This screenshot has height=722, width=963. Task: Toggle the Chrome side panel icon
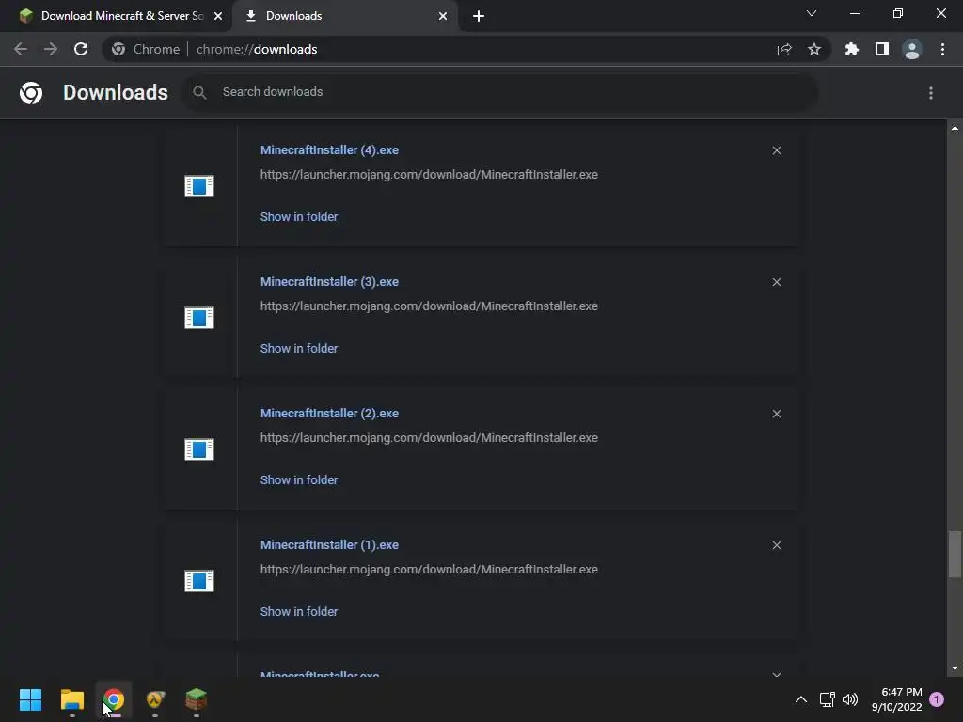tap(882, 49)
